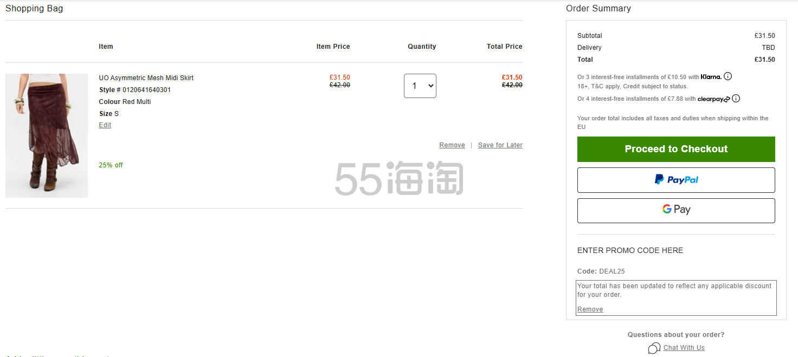Image resolution: width=798 pixels, height=357 pixels.
Task: Open the Chat With Us link
Action: 684,348
